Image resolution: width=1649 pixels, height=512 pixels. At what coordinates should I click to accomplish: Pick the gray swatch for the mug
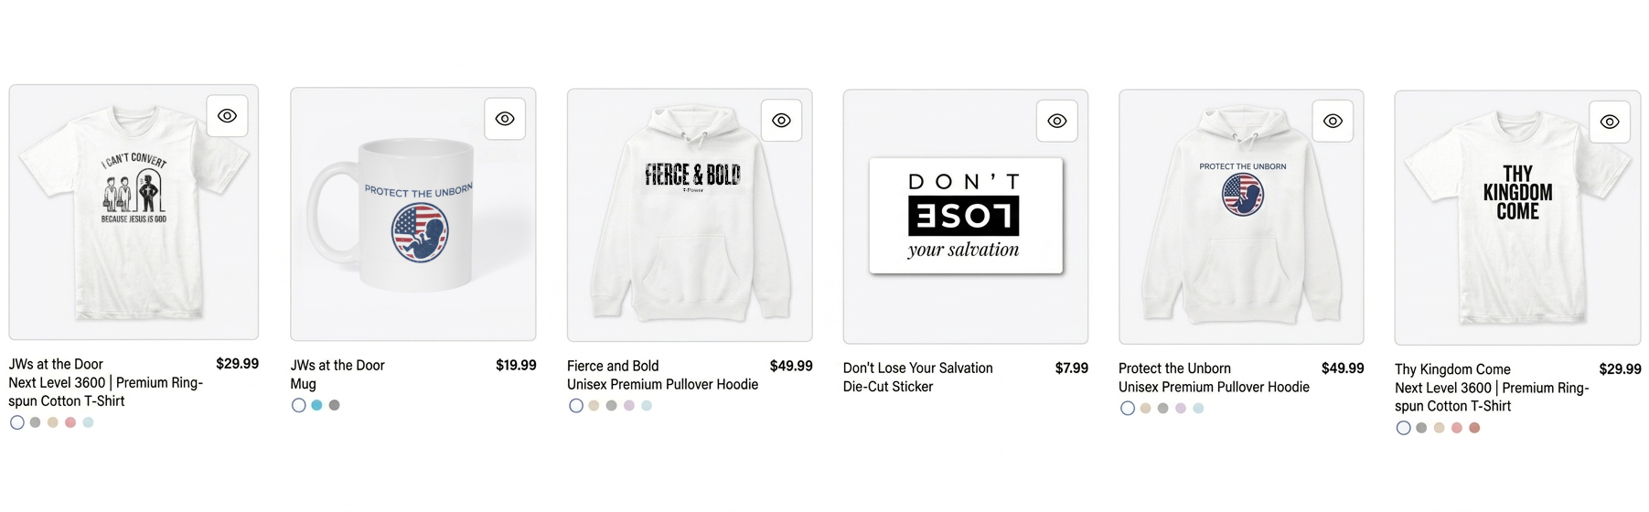(x=335, y=405)
